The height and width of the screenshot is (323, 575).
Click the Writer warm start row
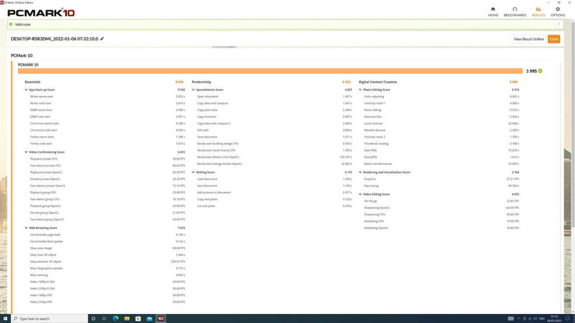point(107,96)
